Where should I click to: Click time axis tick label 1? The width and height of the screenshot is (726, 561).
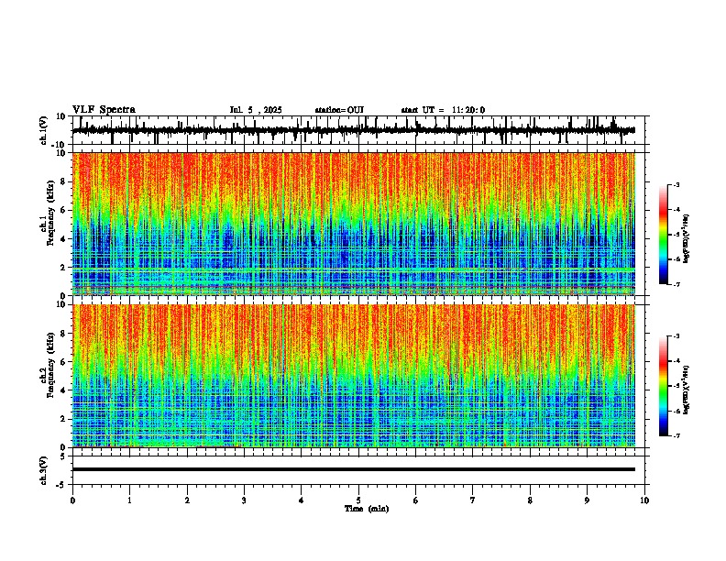click(130, 500)
